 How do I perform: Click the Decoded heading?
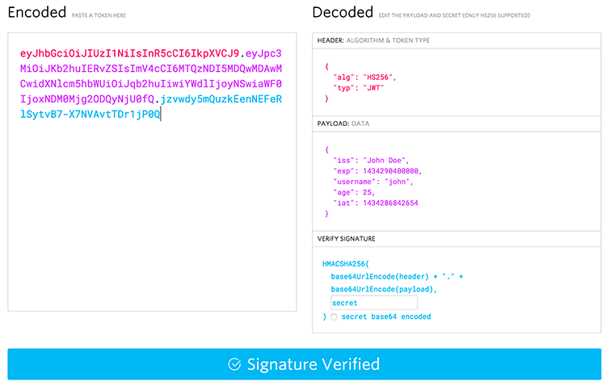coord(343,12)
